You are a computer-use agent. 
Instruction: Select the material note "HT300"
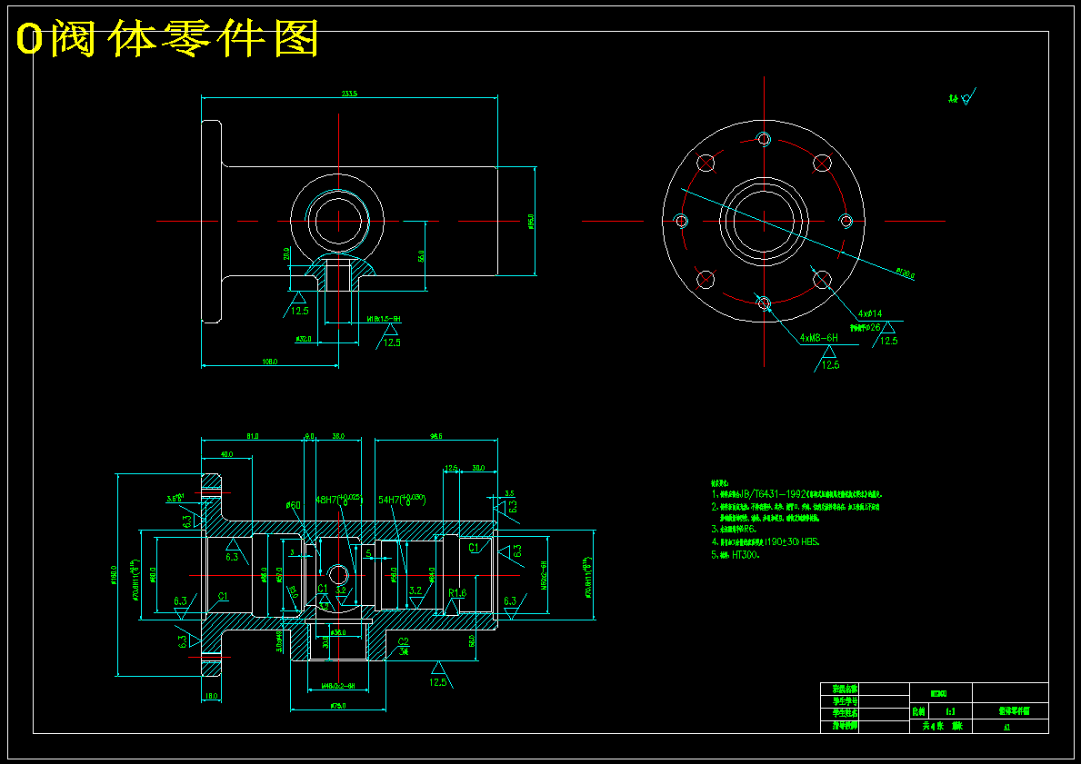736,554
